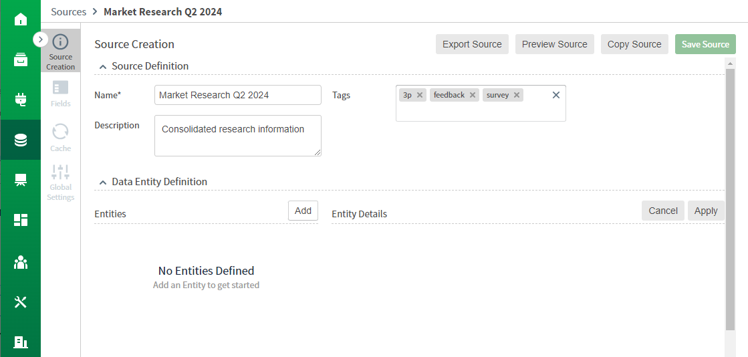The height and width of the screenshot is (357, 748).
Task: Click the vertical scrollbar on the right
Action: 730,199
